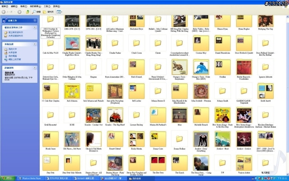Open the 工具 (Tools) menu

47,6
